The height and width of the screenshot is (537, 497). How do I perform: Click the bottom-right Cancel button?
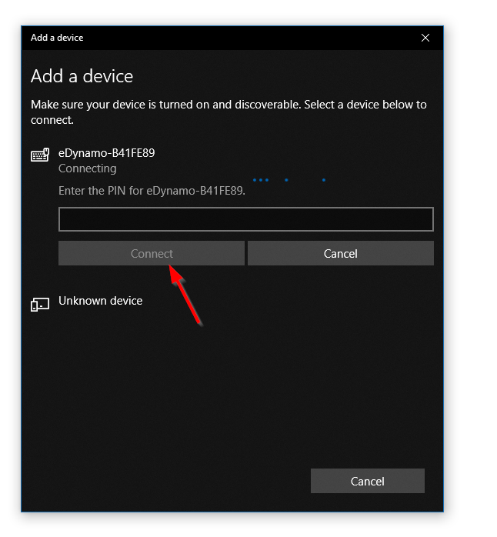[367, 481]
